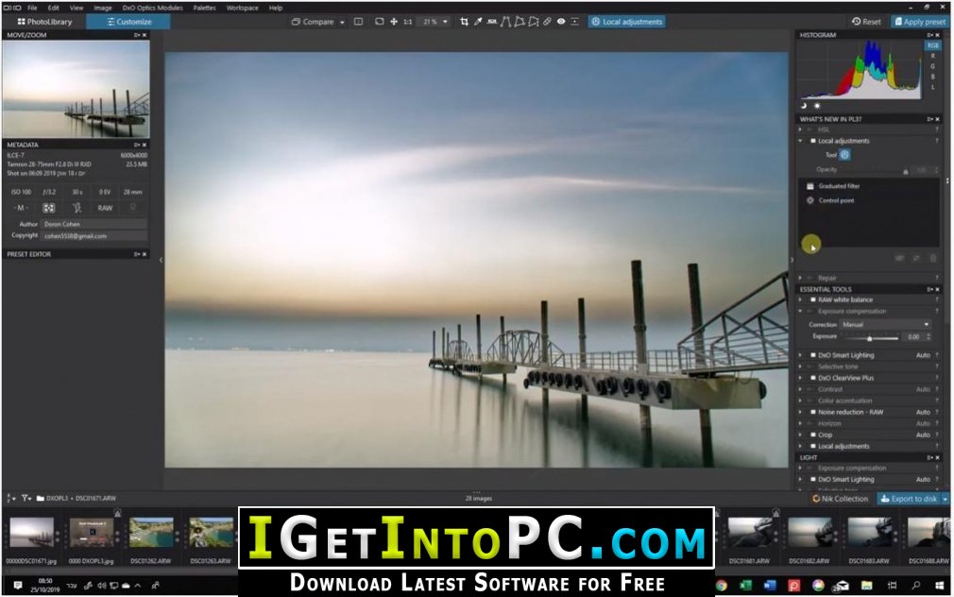Open the zoom percentage dropdown

(435, 22)
